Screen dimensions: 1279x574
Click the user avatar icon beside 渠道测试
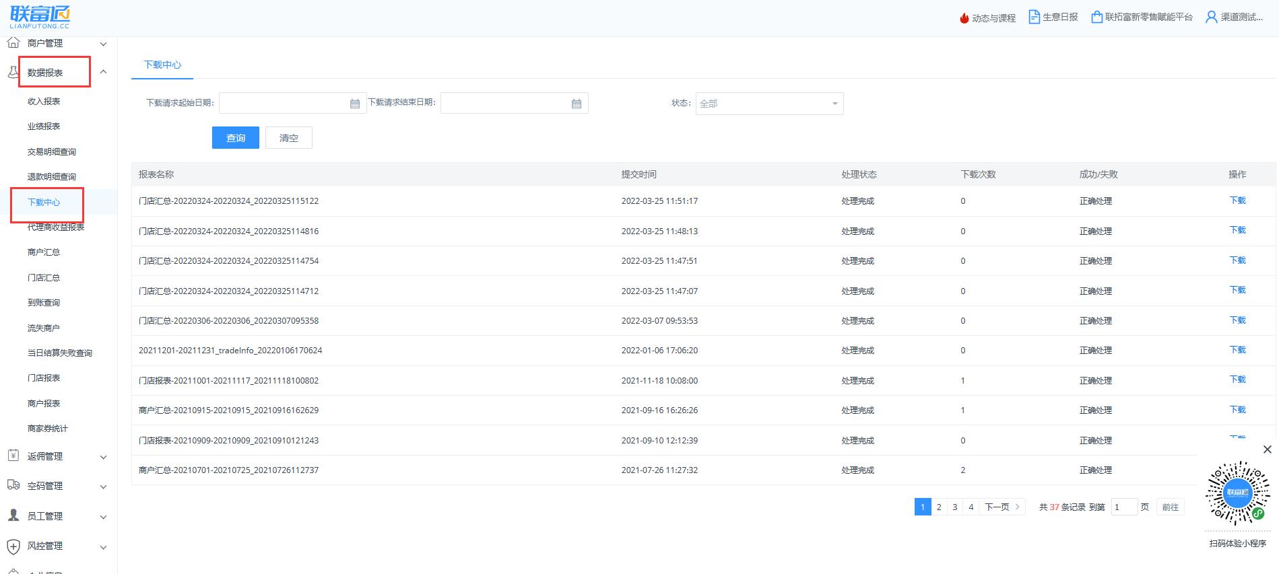tap(1212, 17)
